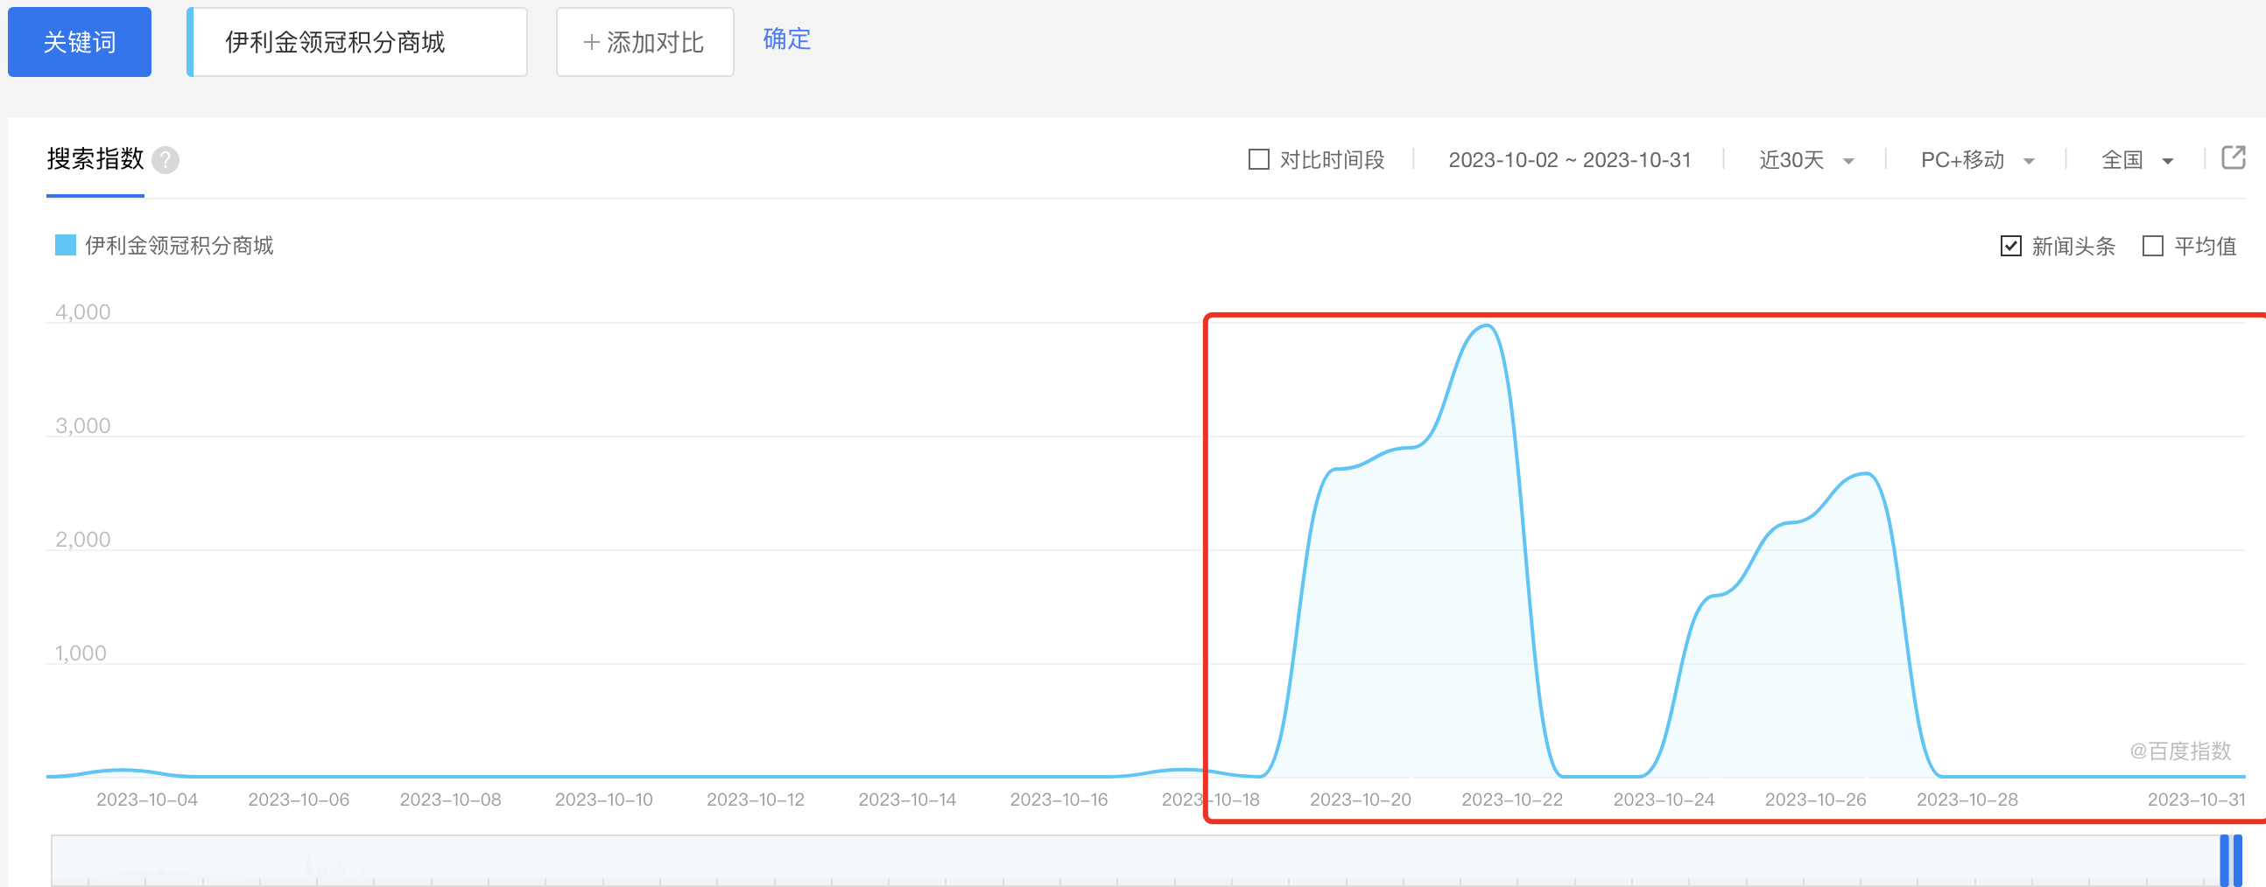
Task: Click the 2023-10-20 x-axis label
Action: (x=1360, y=800)
